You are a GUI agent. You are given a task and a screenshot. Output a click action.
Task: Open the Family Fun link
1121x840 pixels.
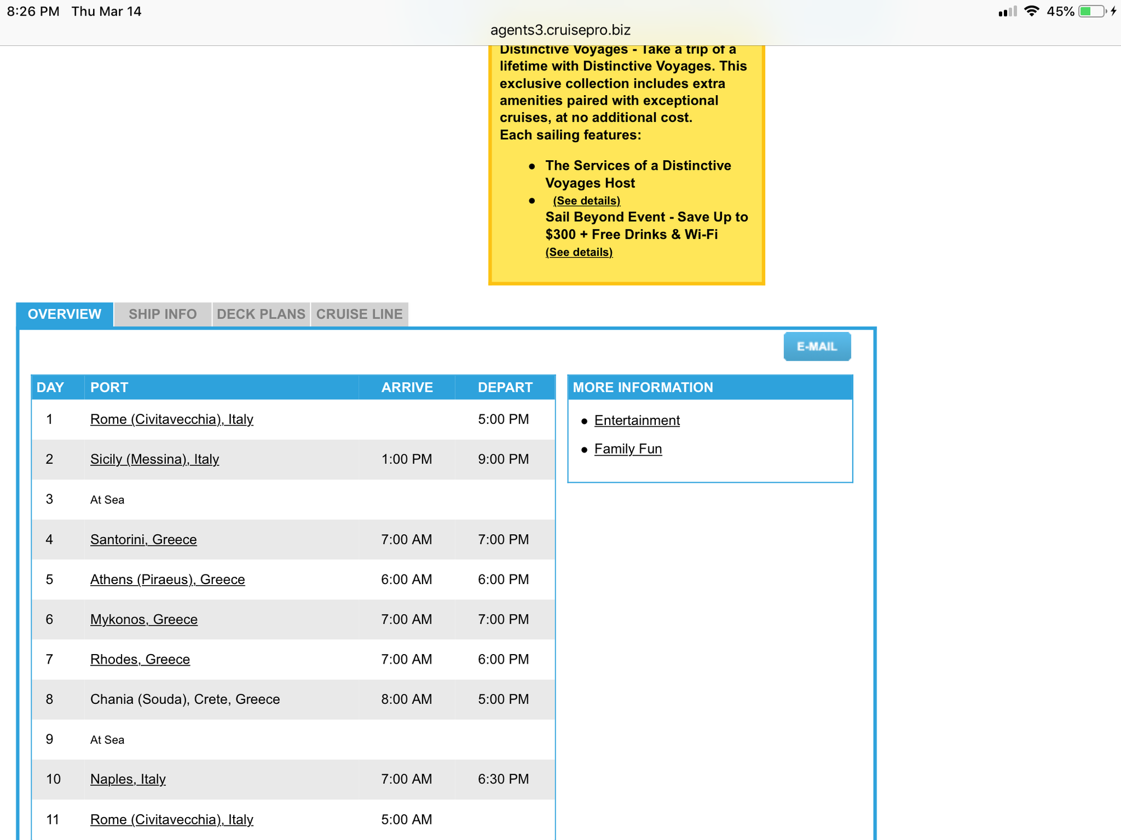628,449
